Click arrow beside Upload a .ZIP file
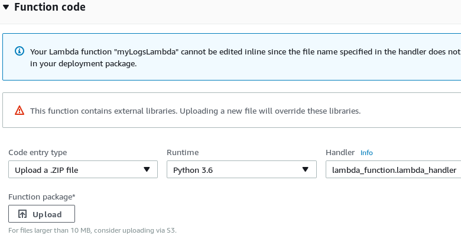This screenshot has width=461, height=238. tap(147, 170)
